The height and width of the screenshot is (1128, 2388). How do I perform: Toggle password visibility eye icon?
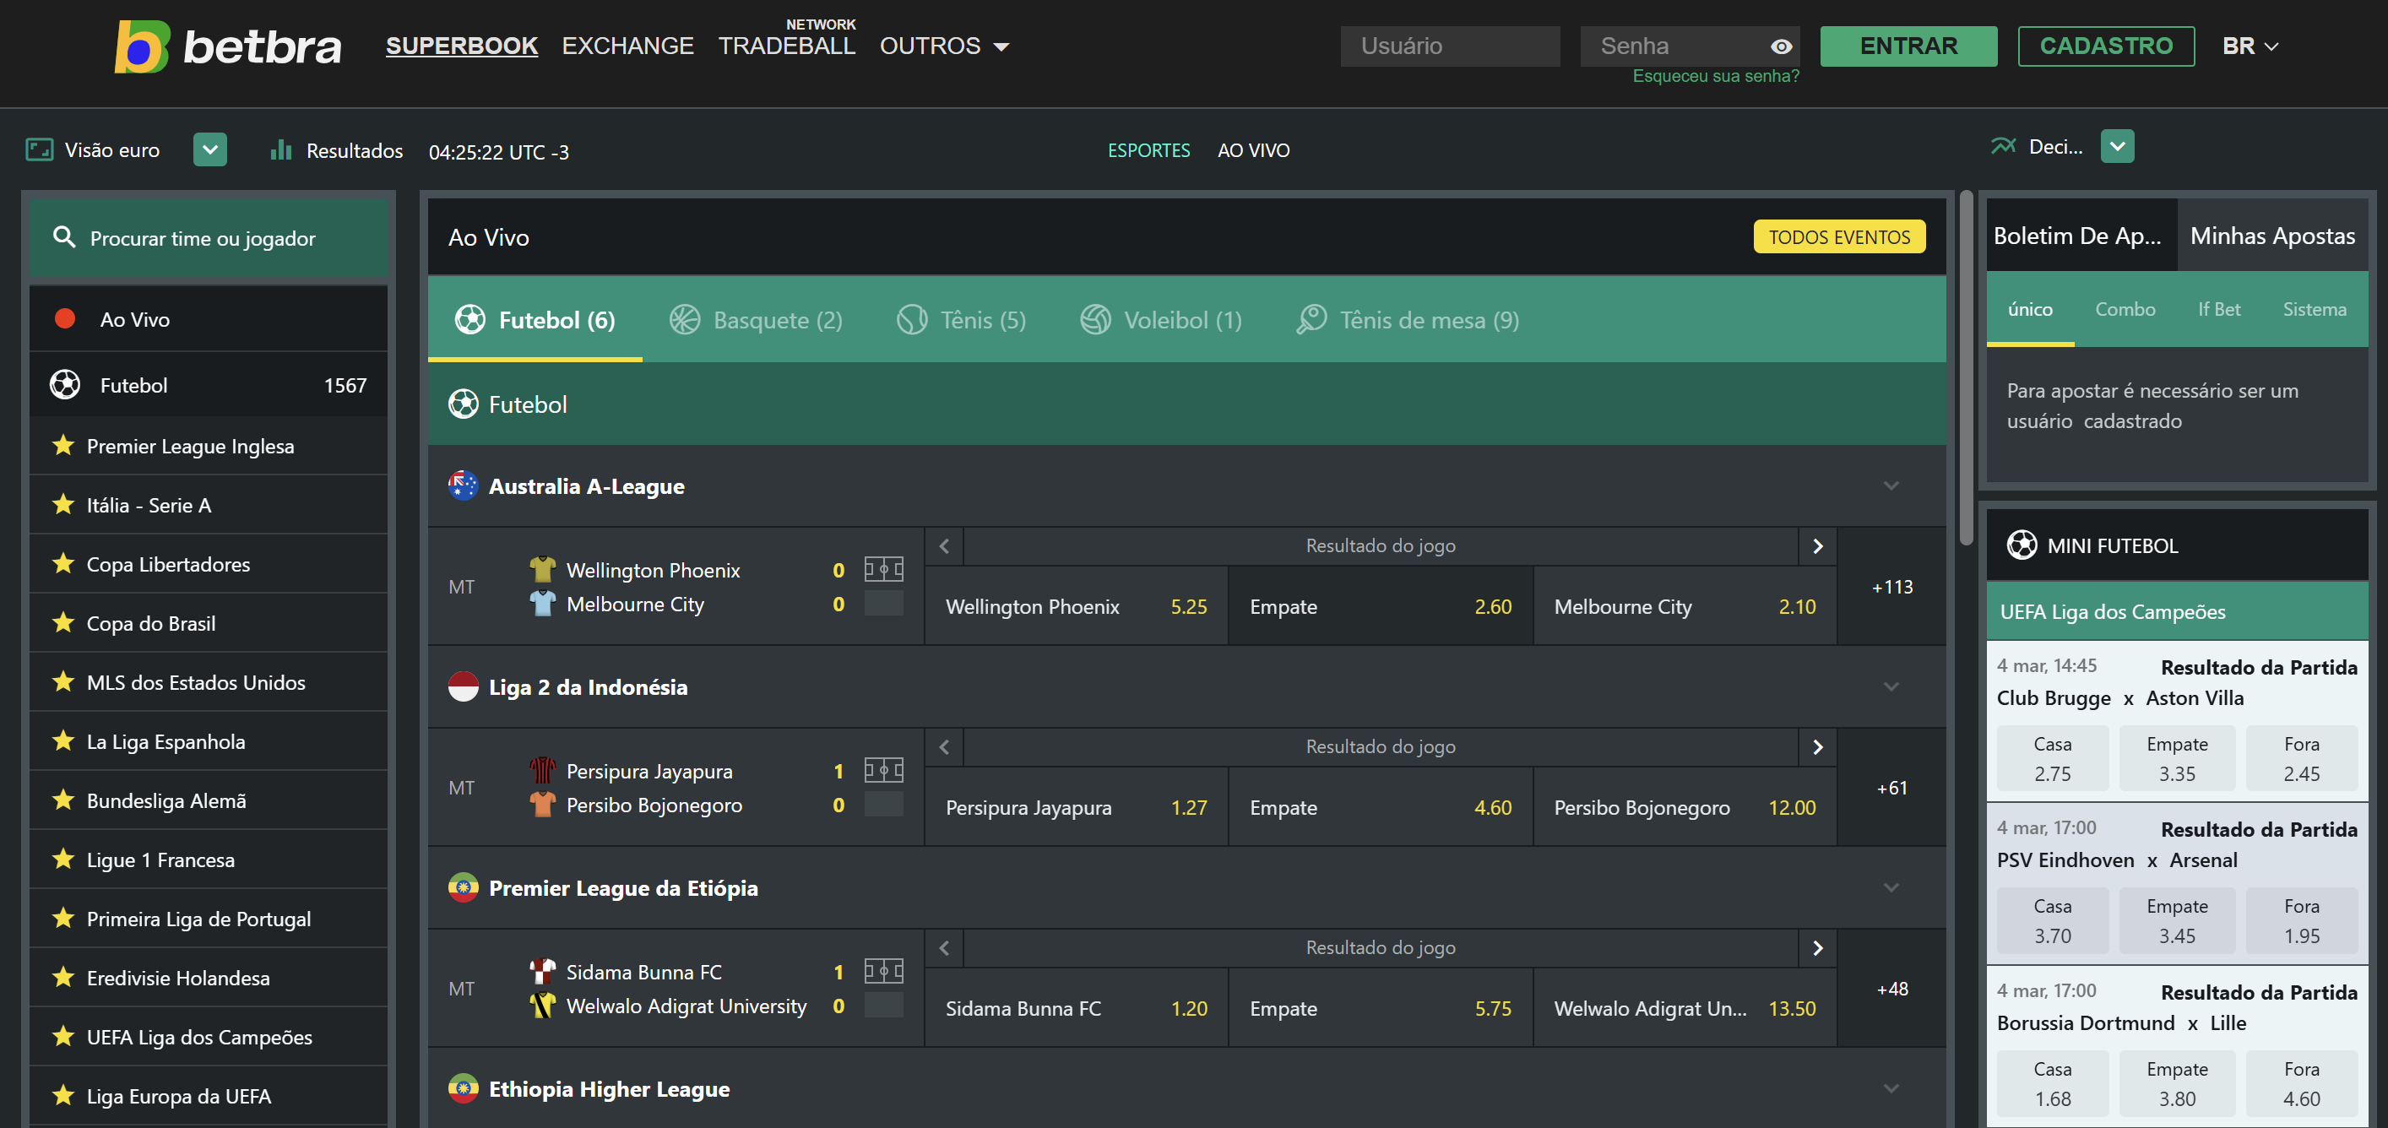pos(1781,46)
